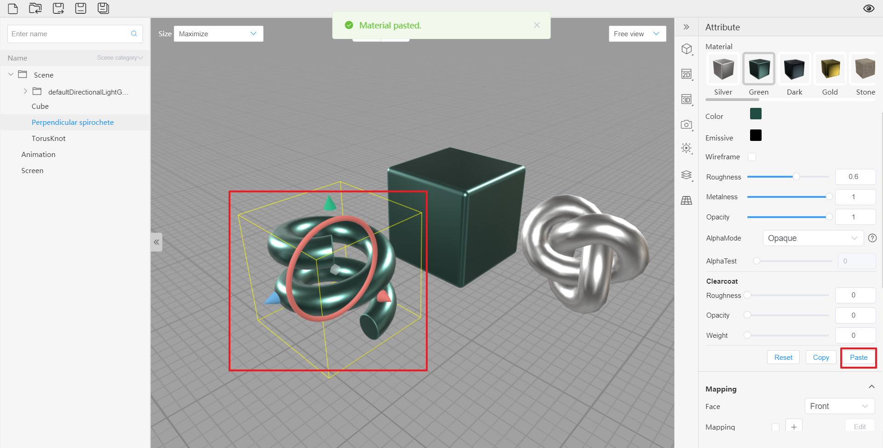Click the open folder import icon
The width and height of the screenshot is (883, 448).
35,8
